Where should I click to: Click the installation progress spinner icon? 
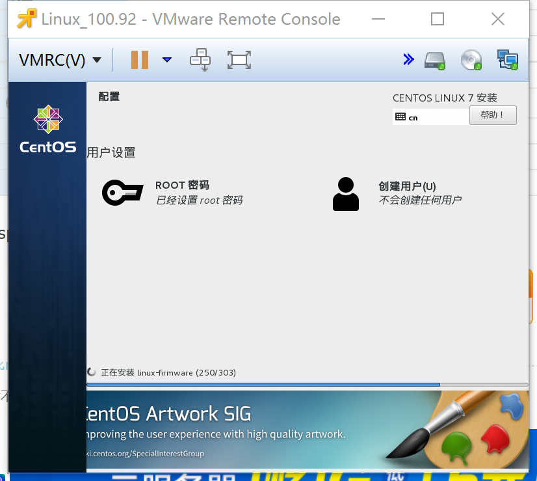click(x=92, y=372)
